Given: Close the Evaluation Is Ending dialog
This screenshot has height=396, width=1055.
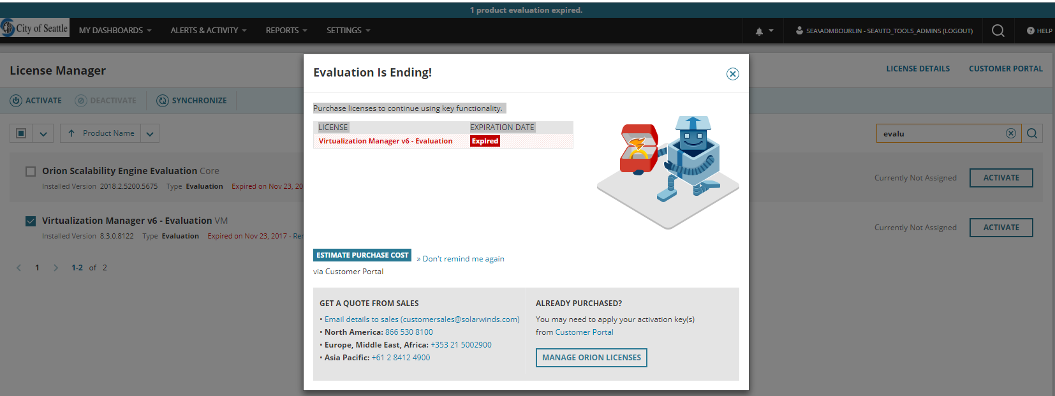Looking at the screenshot, I should pos(733,74).
